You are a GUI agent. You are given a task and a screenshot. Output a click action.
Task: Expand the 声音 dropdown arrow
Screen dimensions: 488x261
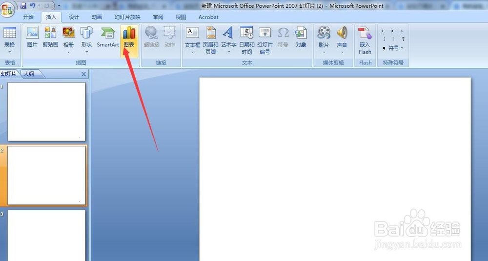342,52
